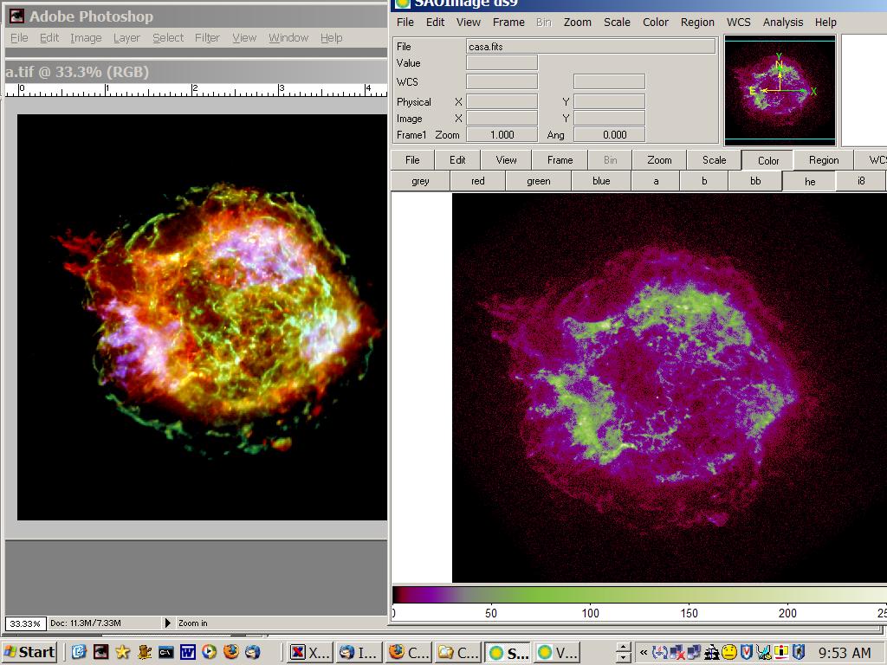Open the Start menu

pyautogui.click(x=29, y=652)
